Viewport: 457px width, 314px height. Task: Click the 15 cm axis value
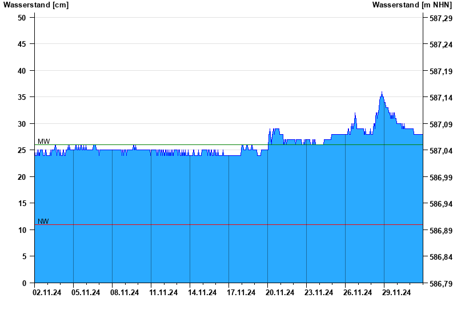click(22, 203)
